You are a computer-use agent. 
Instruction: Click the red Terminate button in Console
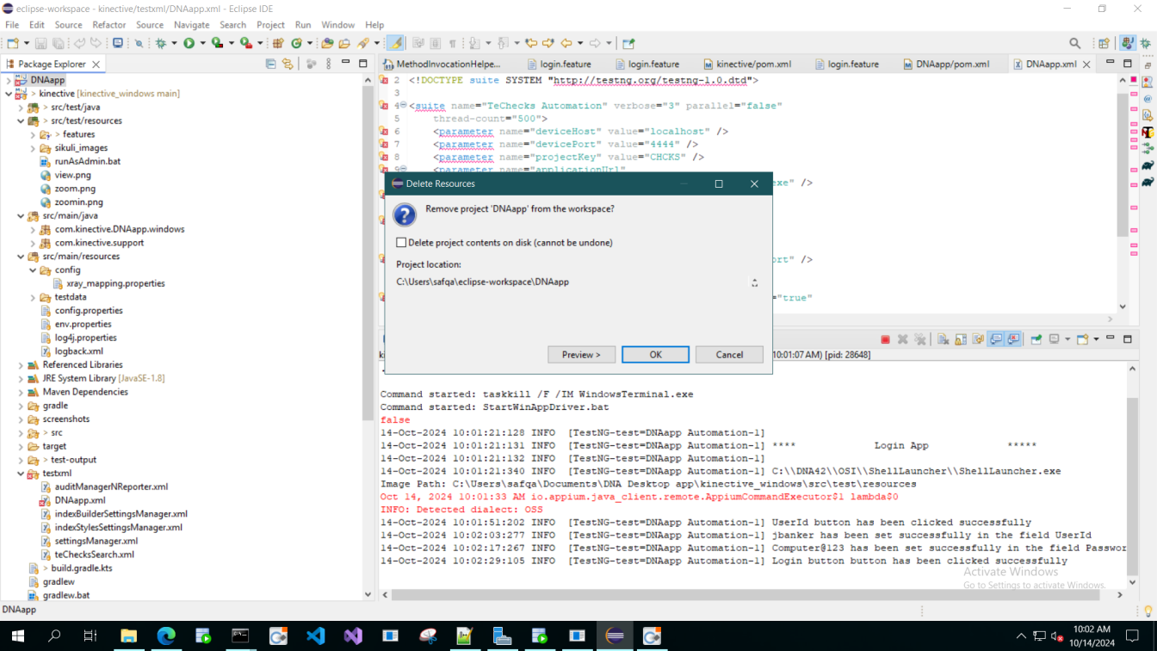(885, 339)
